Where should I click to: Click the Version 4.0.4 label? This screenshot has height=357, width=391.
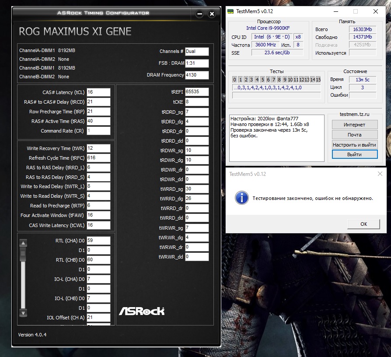click(32, 335)
